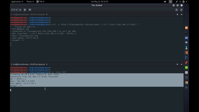Click 'Connection from 192.168.1.4' line

pyautogui.click(x=34, y=77)
